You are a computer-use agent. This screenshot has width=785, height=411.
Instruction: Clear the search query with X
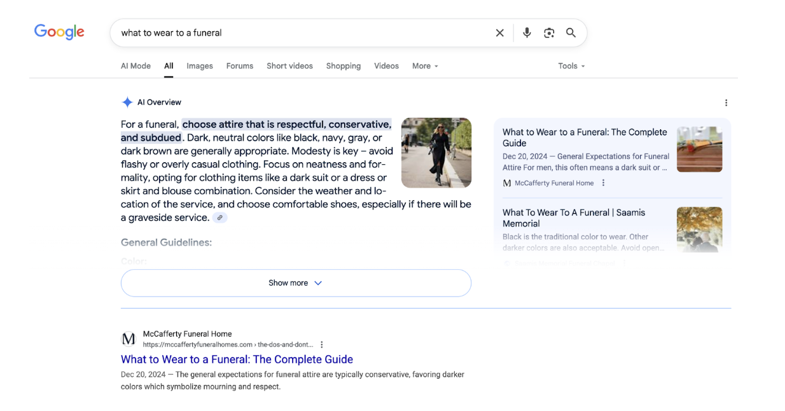point(500,33)
